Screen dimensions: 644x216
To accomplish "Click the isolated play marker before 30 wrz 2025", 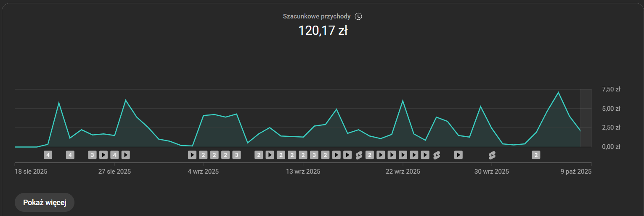I will pyautogui.click(x=458, y=155).
